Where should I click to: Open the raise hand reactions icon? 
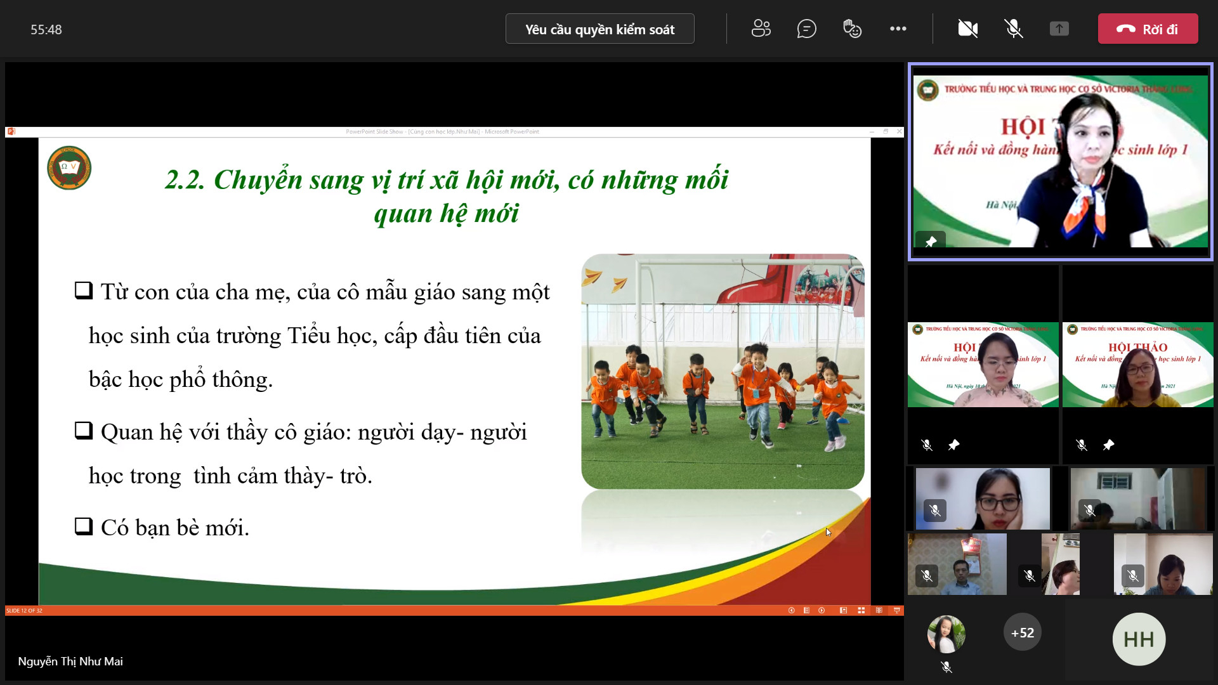tap(852, 29)
